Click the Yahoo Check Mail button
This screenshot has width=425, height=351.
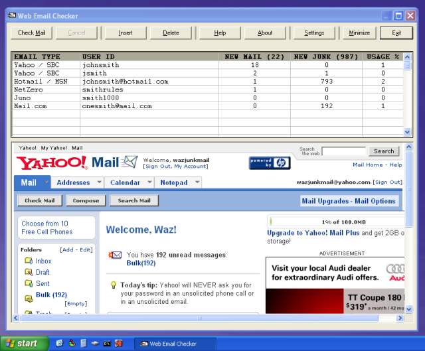point(40,200)
